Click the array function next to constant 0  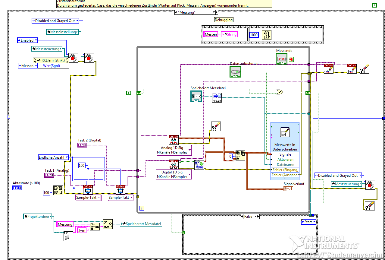tap(240, 156)
